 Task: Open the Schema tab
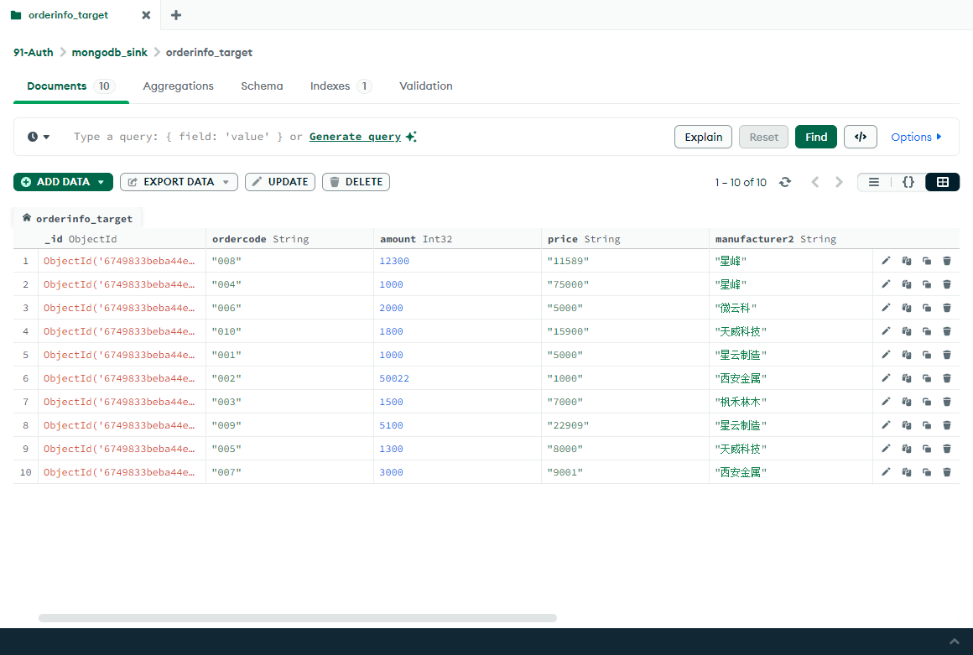(262, 86)
